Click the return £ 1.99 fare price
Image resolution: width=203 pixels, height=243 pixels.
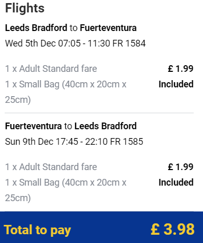click(181, 167)
